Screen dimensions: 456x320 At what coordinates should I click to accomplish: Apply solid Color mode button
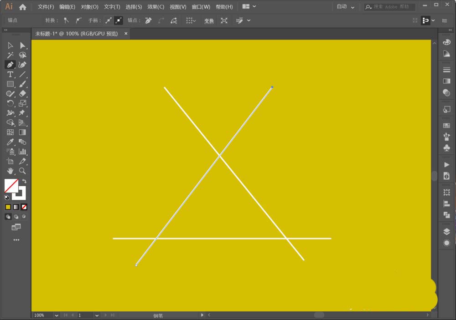pos(8,207)
